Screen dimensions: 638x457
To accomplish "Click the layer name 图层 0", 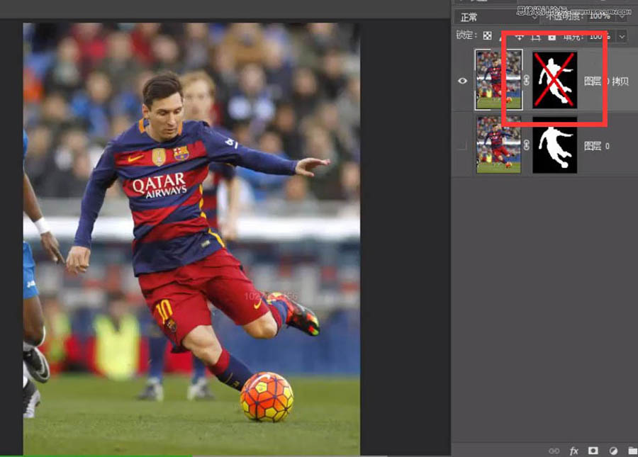I will (597, 146).
